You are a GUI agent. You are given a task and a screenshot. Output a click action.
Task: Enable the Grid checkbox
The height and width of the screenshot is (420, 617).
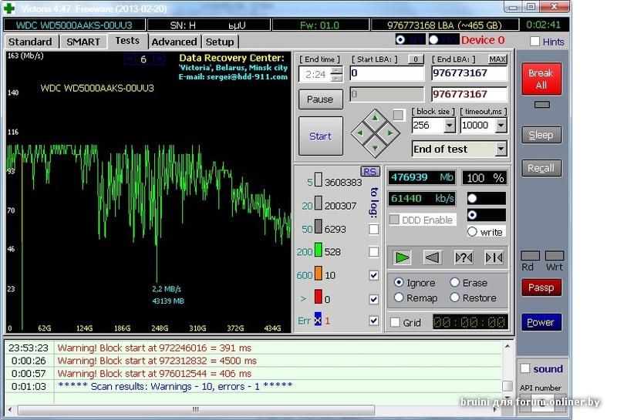tap(396, 323)
